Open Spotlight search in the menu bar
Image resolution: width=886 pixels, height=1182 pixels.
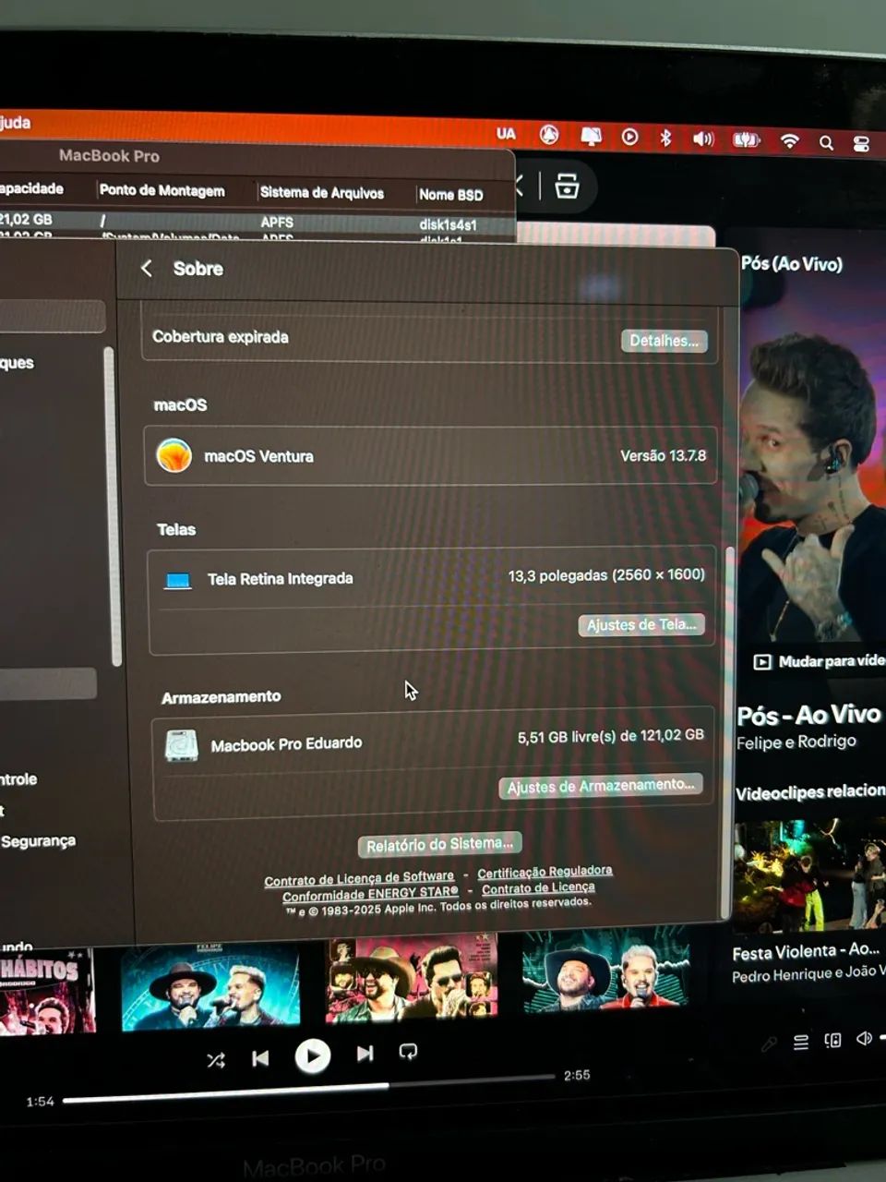click(826, 143)
